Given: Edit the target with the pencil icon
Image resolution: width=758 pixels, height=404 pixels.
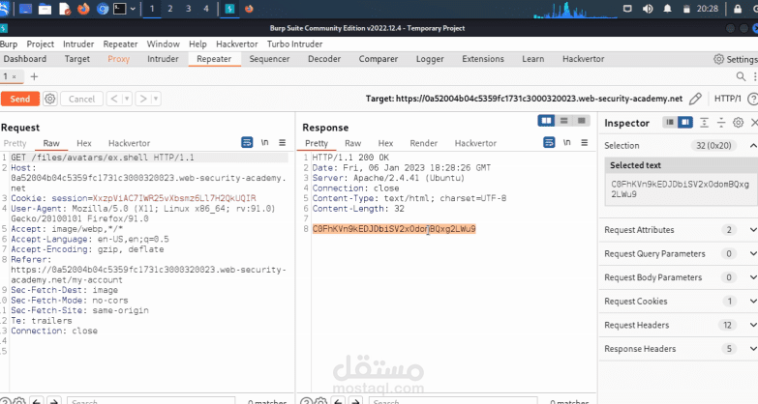Looking at the screenshot, I should click(695, 99).
